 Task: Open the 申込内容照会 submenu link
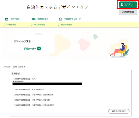tap(39, 25)
